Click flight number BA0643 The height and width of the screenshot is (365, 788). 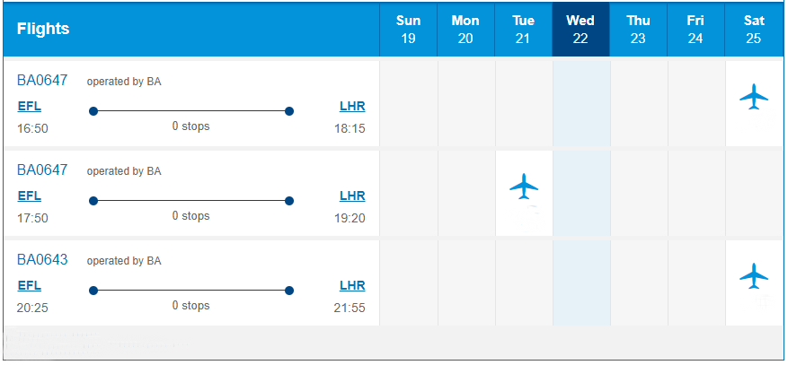(42, 260)
